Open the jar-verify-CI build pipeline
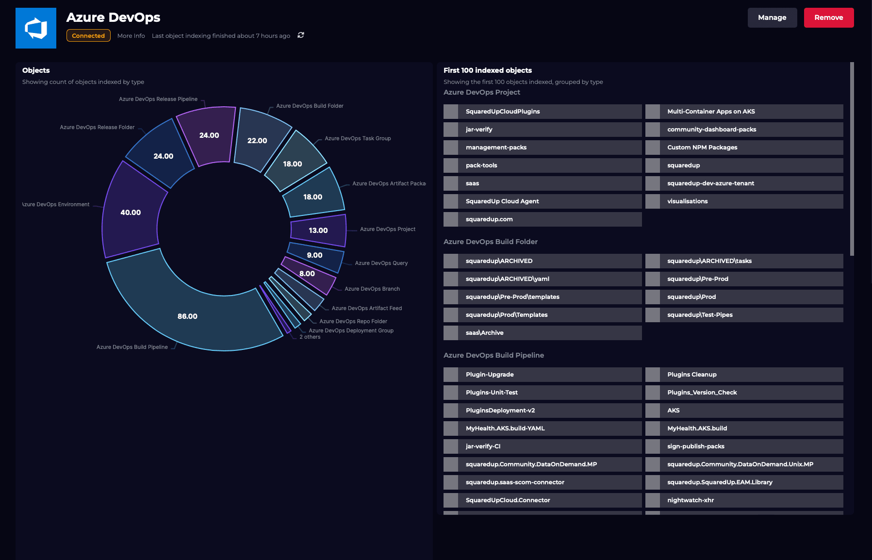Image resolution: width=872 pixels, height=560 pixels. tap(543, 446)
